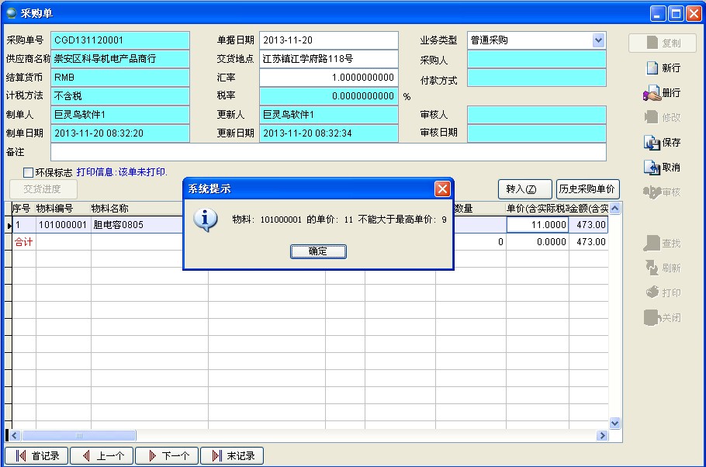Click the 备注 remarks input field
706x467 pixels.
coord(328,152)
